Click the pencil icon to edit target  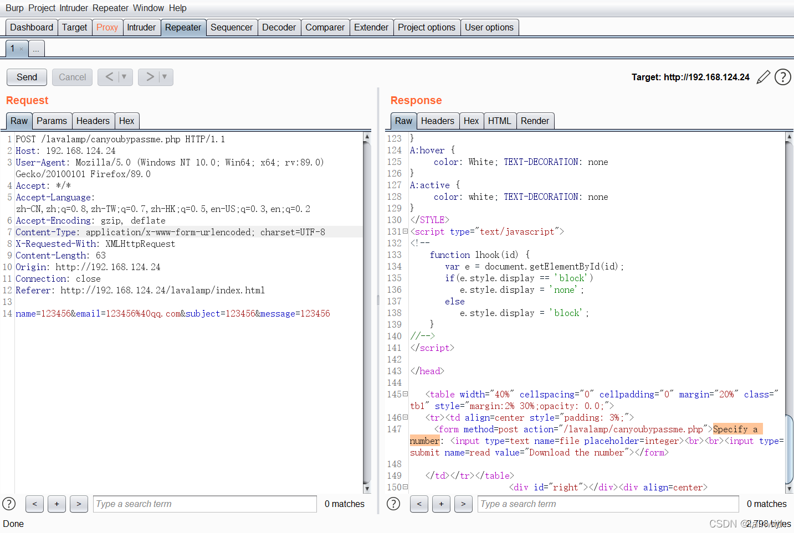tap(764, 77)
